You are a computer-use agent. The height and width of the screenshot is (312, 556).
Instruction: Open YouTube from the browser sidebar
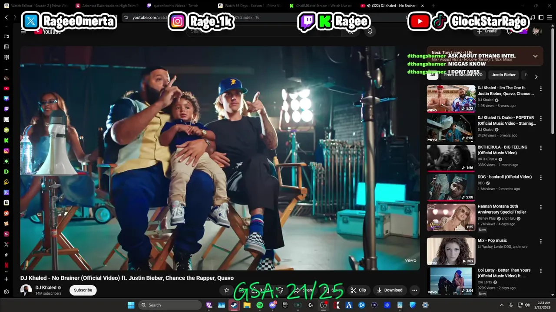(6, 88)
